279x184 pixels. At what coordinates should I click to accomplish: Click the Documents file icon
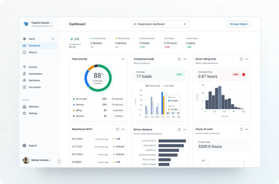tap(24, 87)
